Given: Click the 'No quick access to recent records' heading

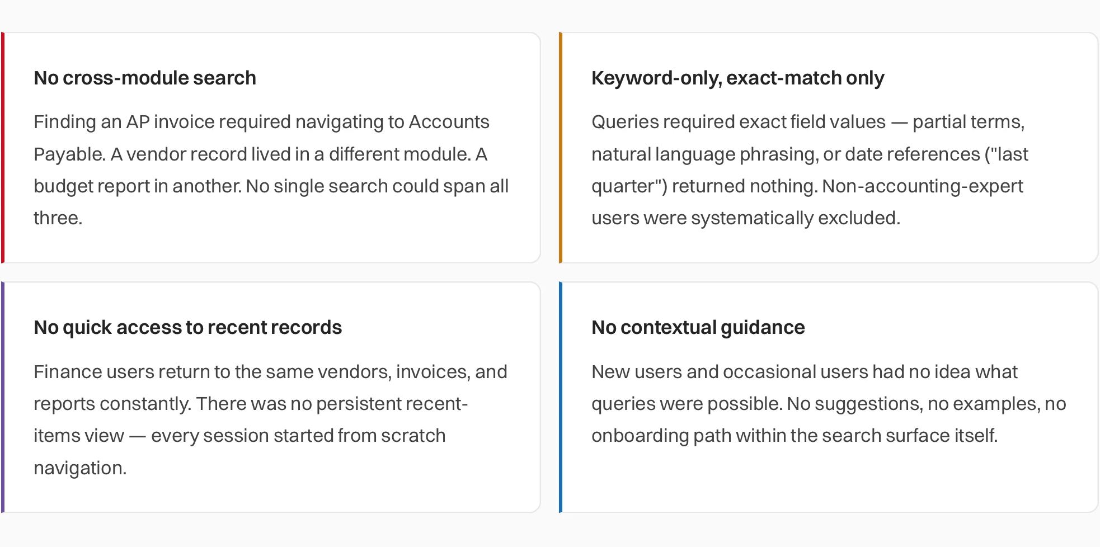Looking at the screenshot, I should click(187, 327).
